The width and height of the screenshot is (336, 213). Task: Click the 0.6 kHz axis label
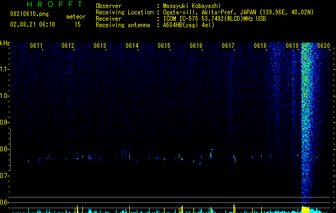[x=4, y=202]
